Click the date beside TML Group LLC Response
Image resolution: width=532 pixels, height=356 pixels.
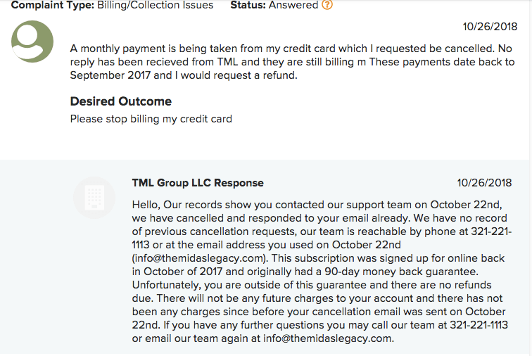pos(484,183)
